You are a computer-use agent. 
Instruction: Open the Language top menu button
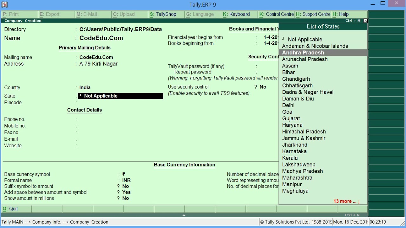coord(203,14)
